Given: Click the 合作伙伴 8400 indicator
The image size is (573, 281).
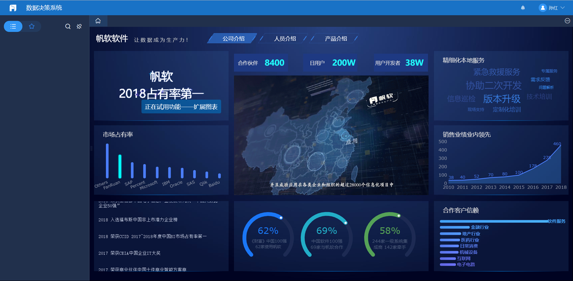Looking at the screenshot, I should pyautogui.click(x=261, y=63).
